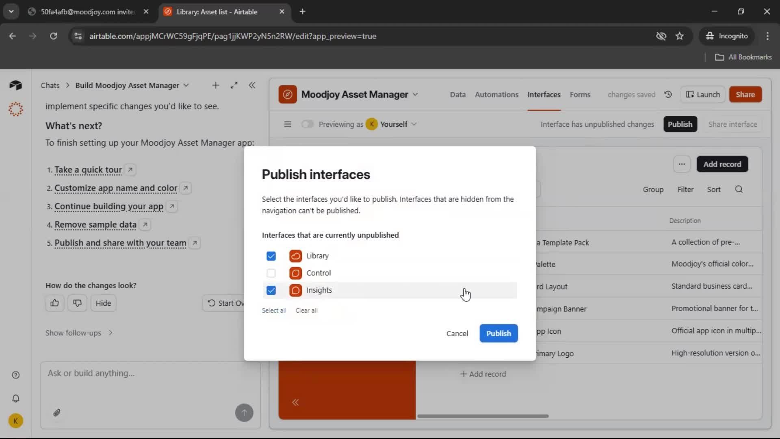This screenshot has height=439, width=780.
Task: Switch to the Data tab
Action: 457,94
